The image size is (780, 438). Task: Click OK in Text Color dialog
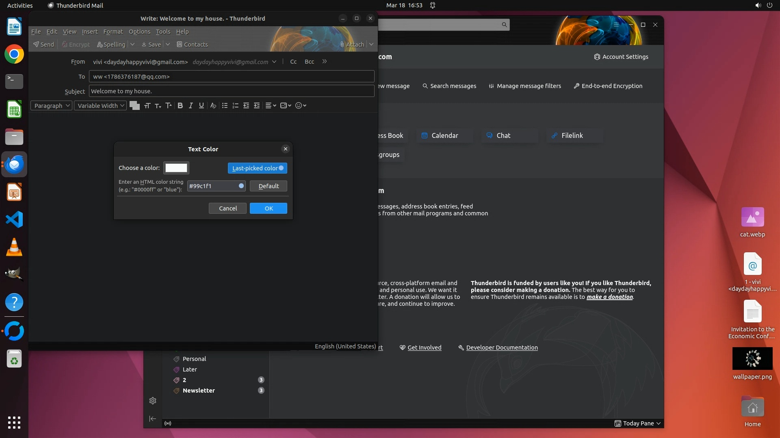269,208
